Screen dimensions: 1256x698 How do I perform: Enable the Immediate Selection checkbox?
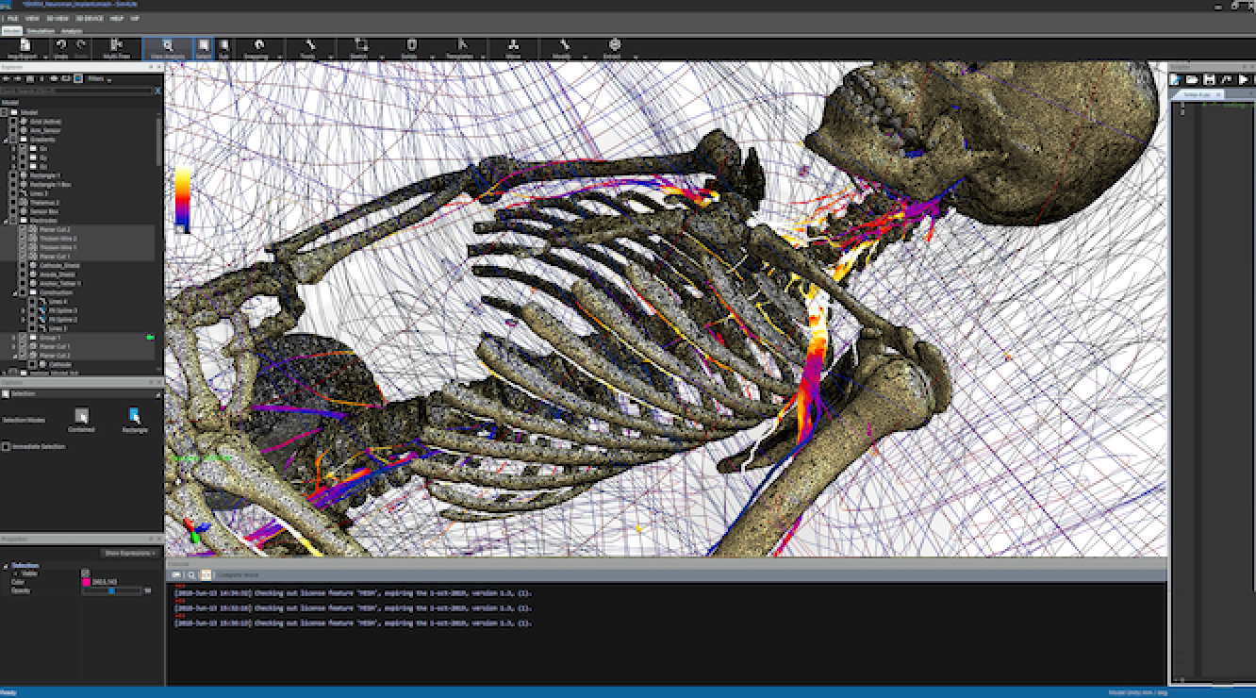coord(7,446)
